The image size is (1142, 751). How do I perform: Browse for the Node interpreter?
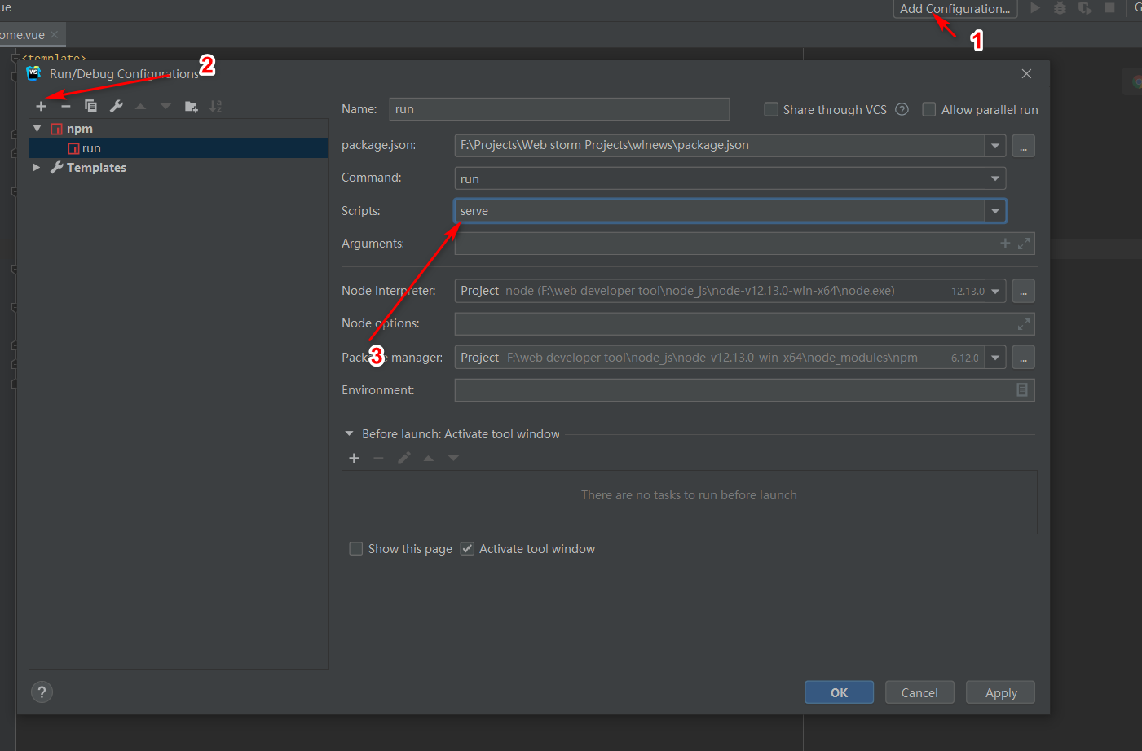(1023, 291)
